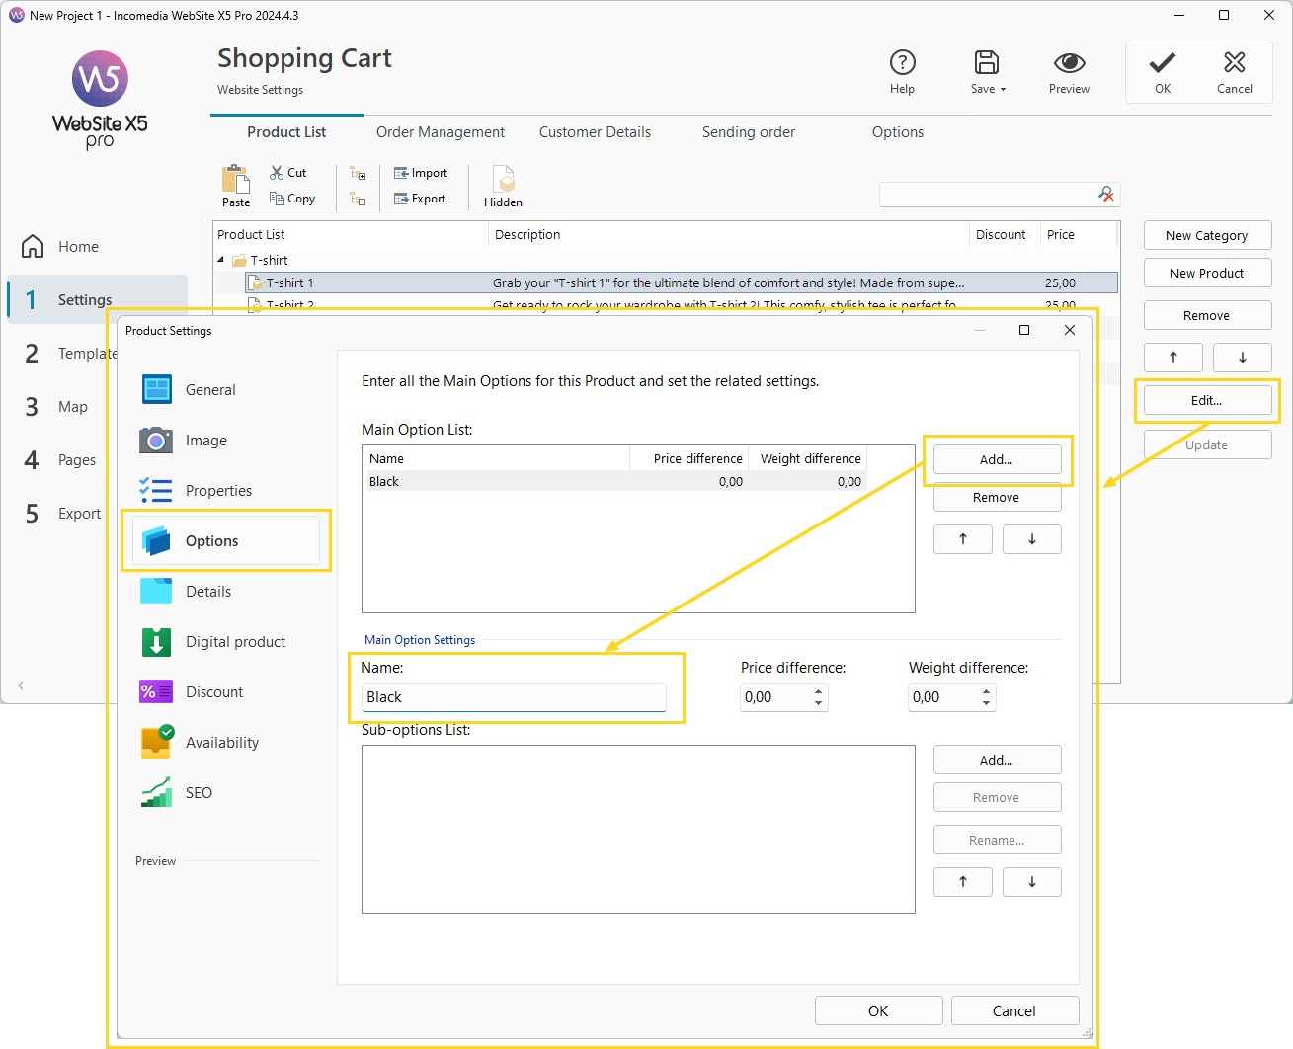Export the product list
This screenshot has width=1293, height=1049.
point(420,199)
